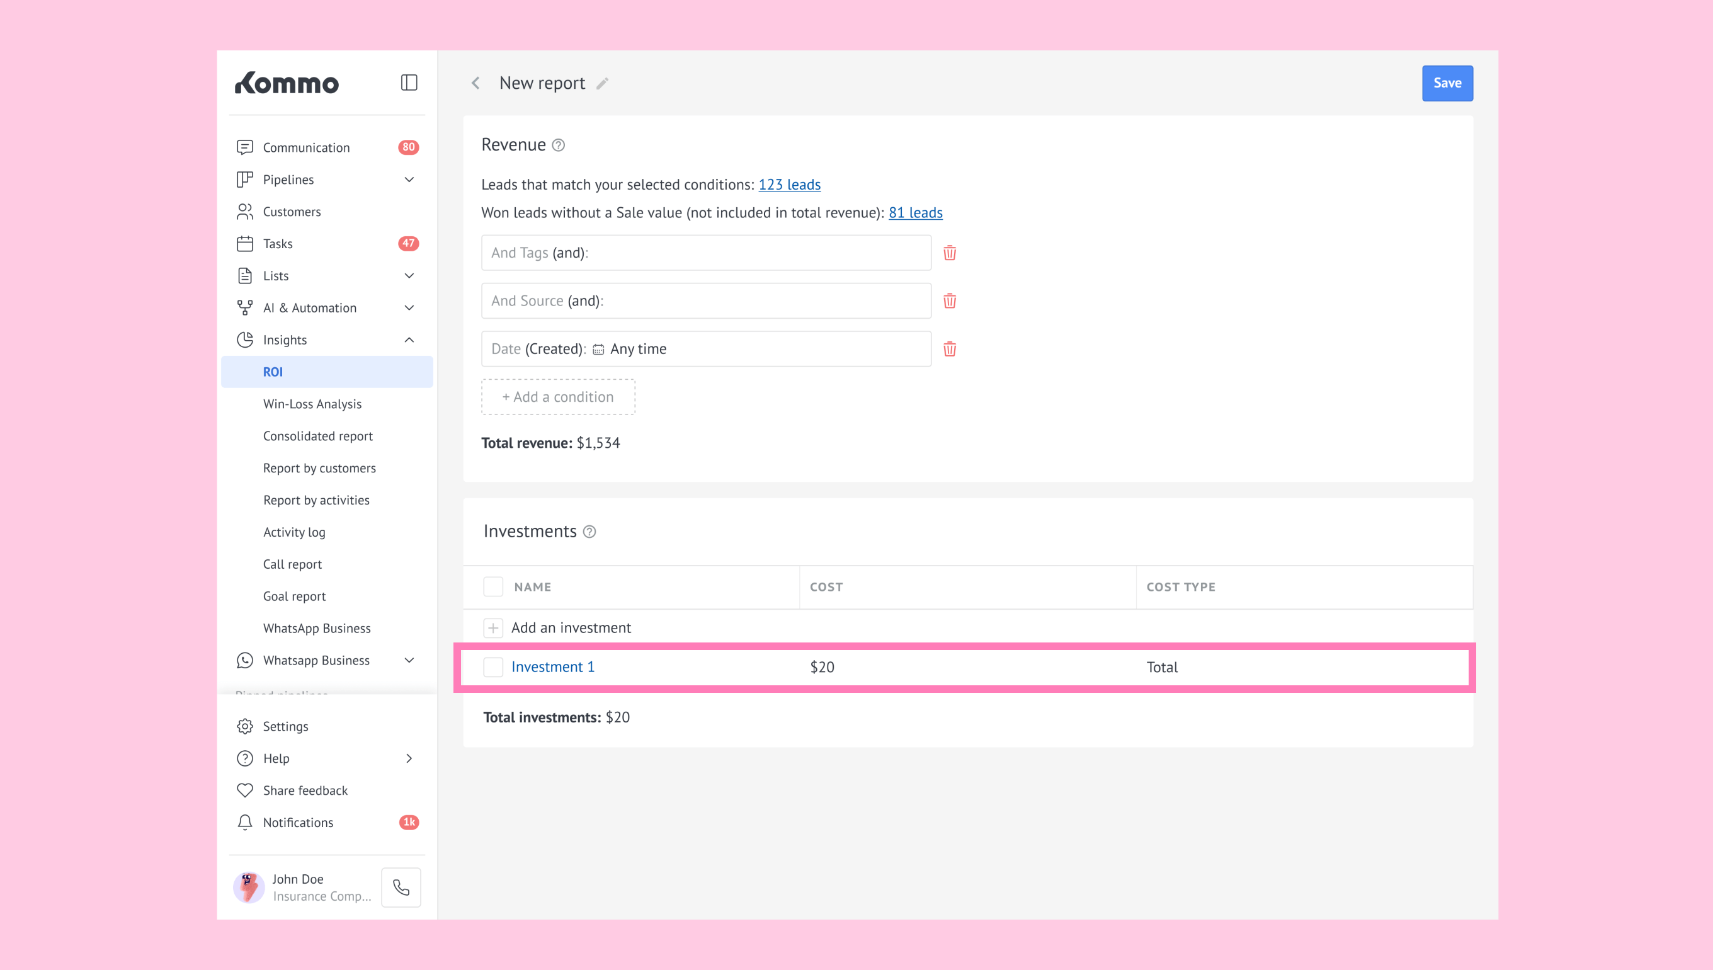Open the 123 leads link
Viewport: 1713px width, 970px height.
[789, 185]
